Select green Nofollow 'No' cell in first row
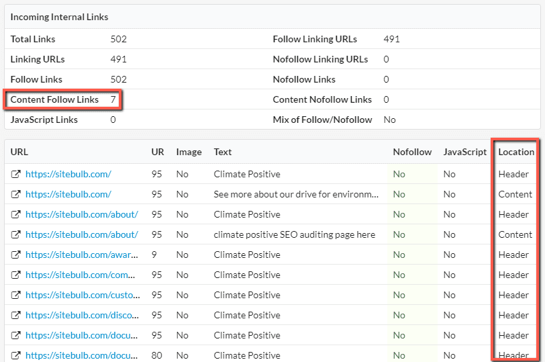Image resolution: width=545 pixels, height=362 pixels. point(399,174)
